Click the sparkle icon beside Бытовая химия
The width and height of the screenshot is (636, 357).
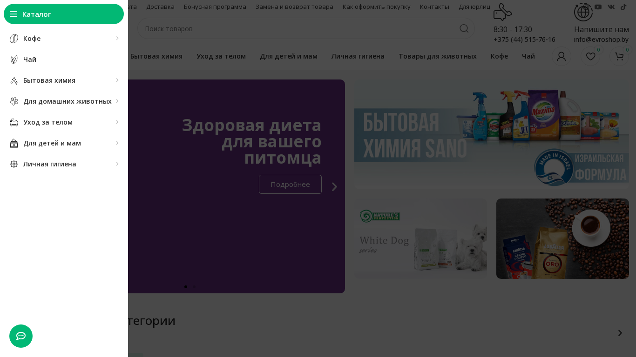14,80
